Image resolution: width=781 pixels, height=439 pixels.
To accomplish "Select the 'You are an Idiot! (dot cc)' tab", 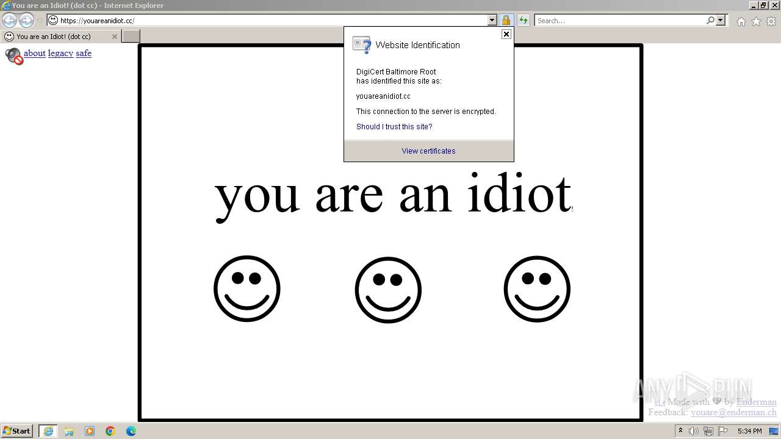I will [60, 37].
